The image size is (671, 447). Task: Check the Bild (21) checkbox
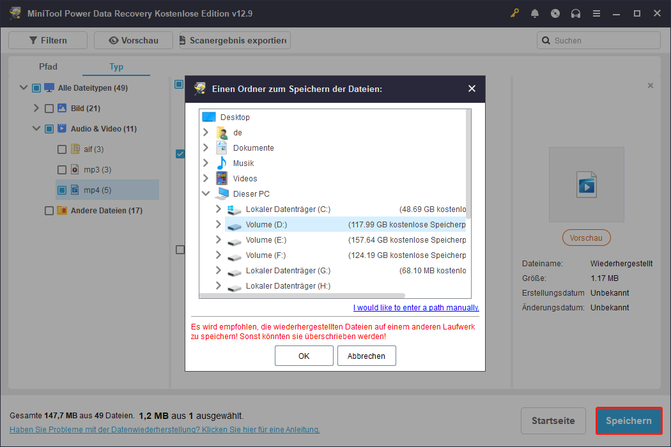pos(49,108)
